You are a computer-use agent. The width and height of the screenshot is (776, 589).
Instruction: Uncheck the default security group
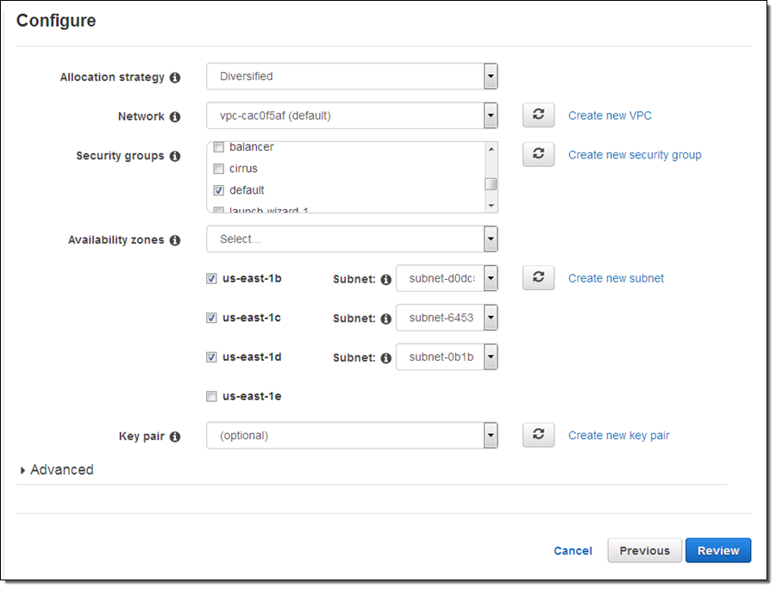point(218,190)
